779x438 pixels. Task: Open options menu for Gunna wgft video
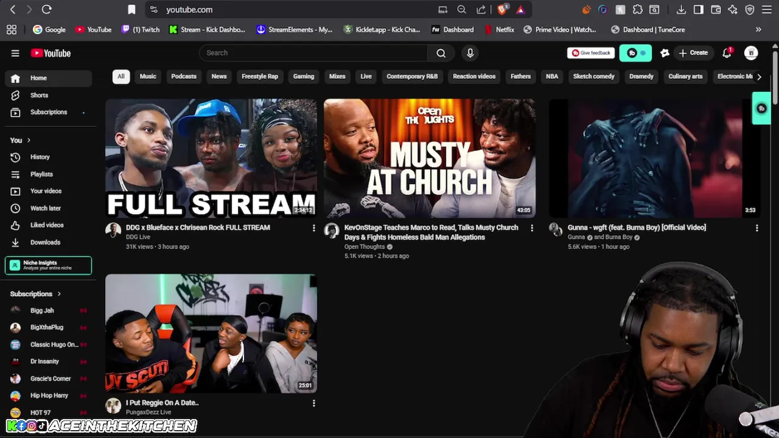click(x=757, y=228)
